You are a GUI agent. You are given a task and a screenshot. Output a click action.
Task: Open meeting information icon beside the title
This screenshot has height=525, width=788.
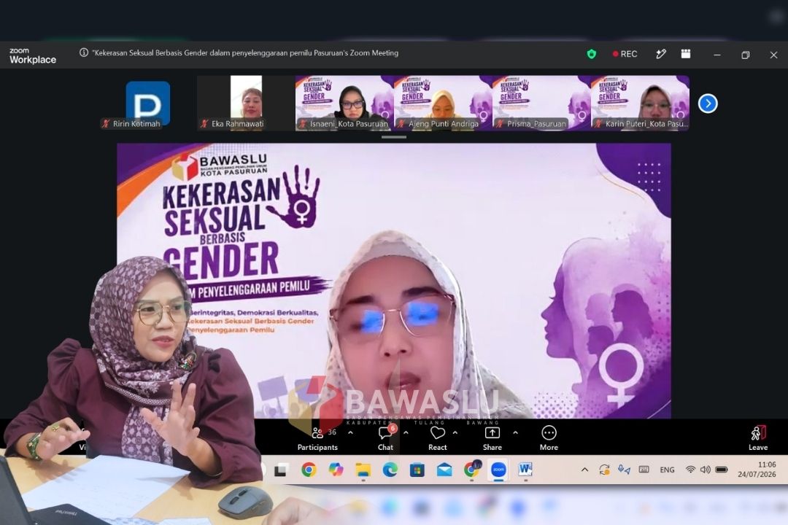point(84,52)
